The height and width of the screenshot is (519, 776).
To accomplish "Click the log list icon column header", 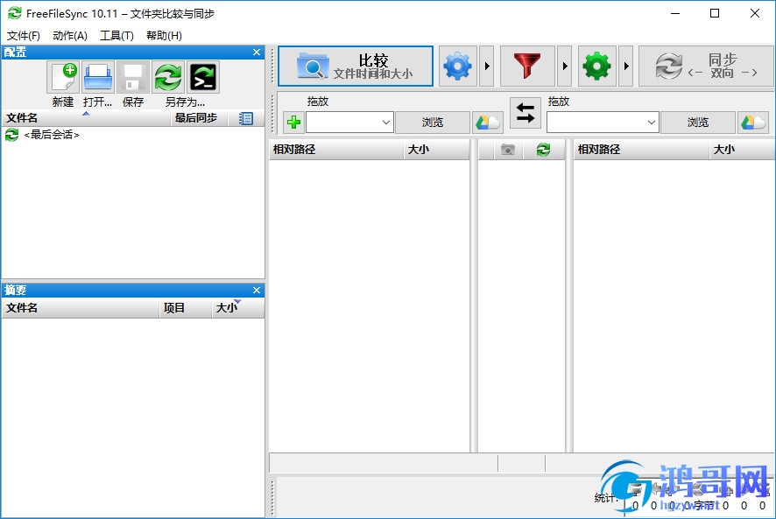I will [246, 118].
